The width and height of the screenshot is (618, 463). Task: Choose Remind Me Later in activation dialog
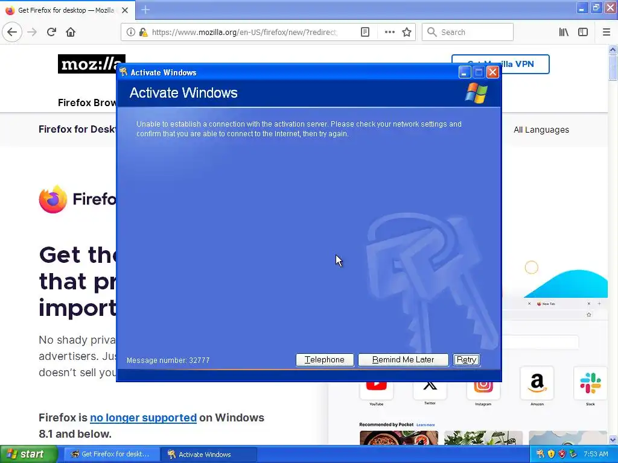pos(403,360)
